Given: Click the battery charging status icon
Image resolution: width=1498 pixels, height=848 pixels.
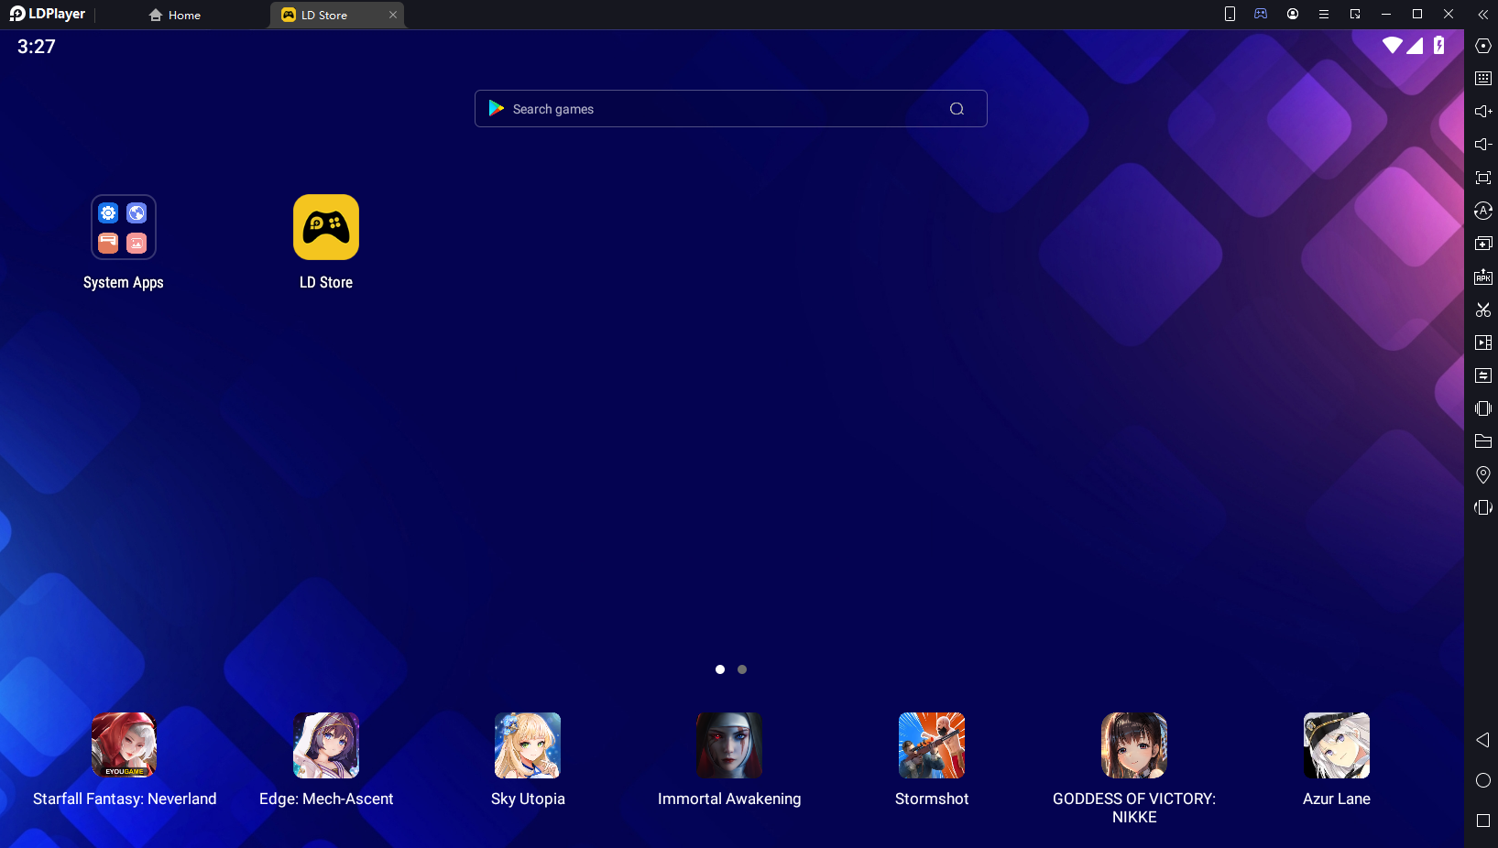Looking at the screenshot, I should tap(1439, 45).
